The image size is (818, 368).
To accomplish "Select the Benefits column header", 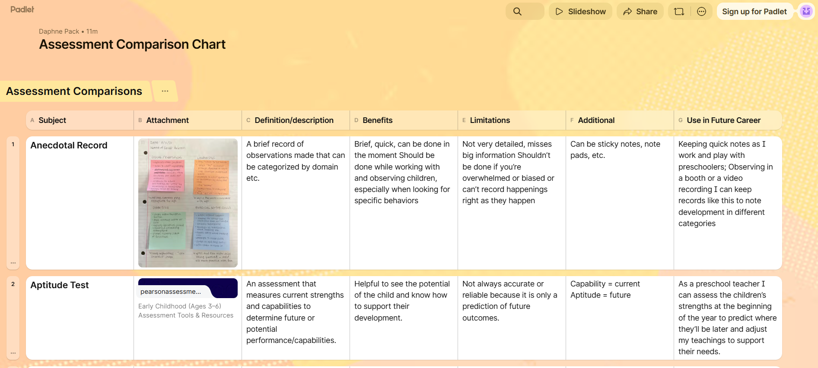I will 377,120.
